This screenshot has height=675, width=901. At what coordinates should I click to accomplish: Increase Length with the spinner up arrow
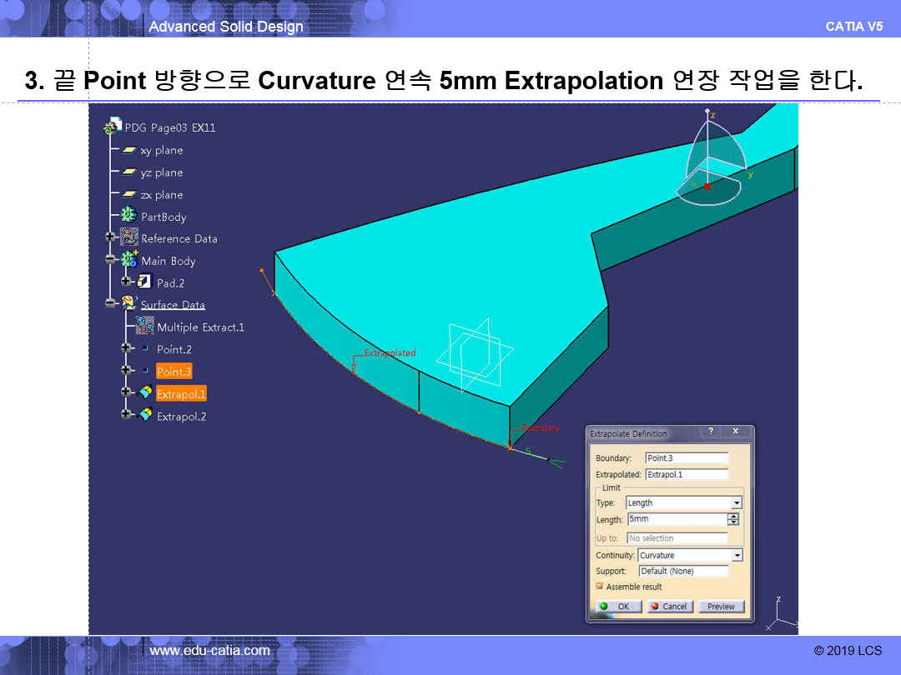(x=733, y=516)
